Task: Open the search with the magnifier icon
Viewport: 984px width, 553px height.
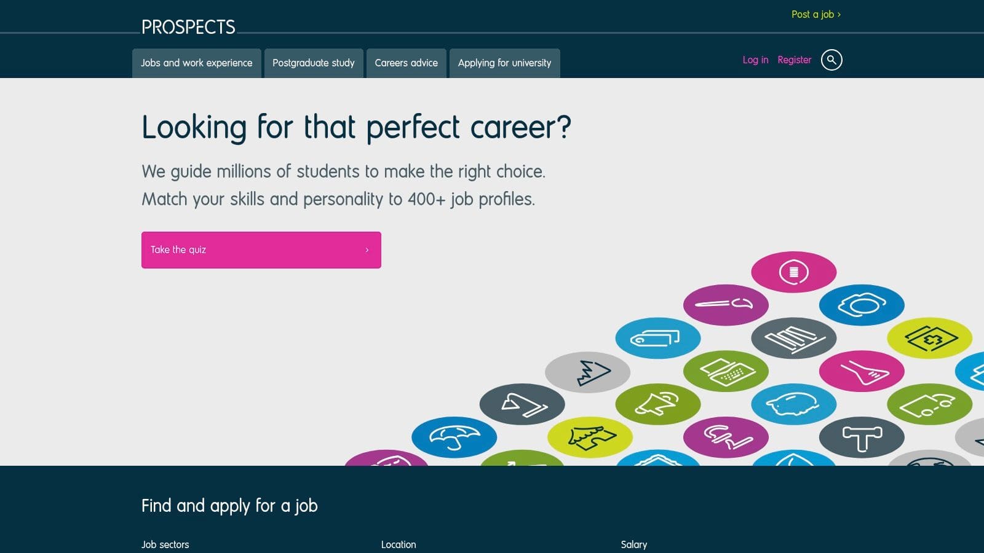Action: pyautogui.click(x=831, y=60)
